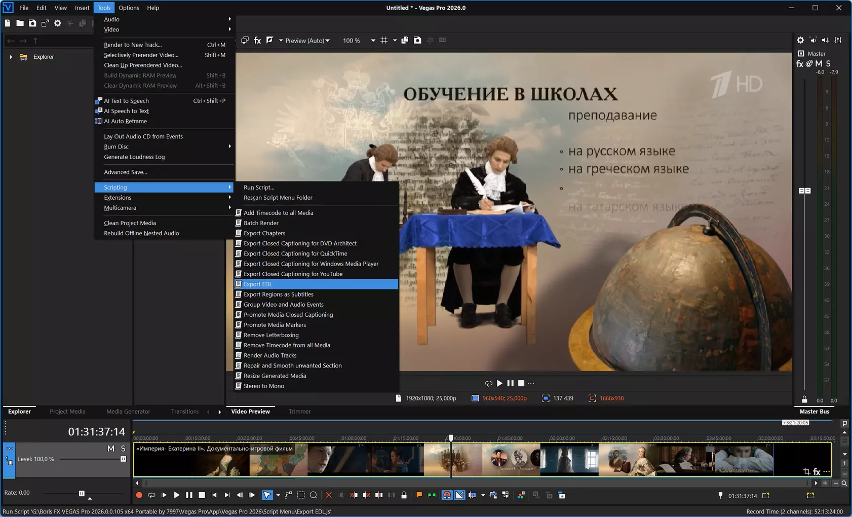Click the Master Bus volume fader
The width and height of the screenshot is (852, 517).
[x=804, y=191]
